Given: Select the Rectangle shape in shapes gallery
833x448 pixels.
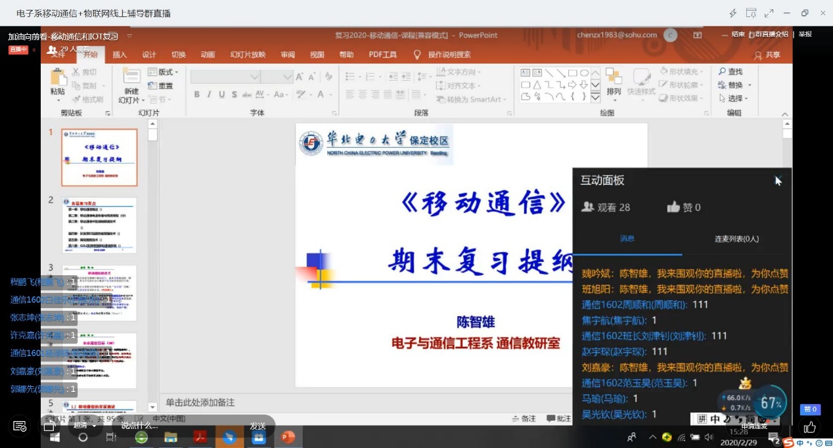Looking at the screenshot, I should point(572,72).
